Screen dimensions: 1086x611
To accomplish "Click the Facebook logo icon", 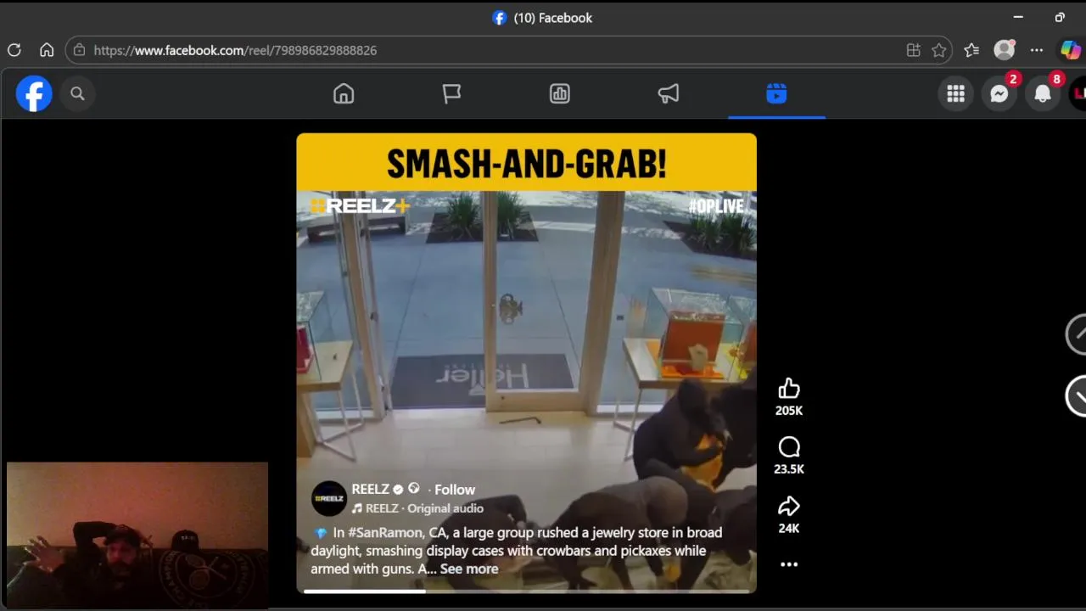I will [34, 93].
